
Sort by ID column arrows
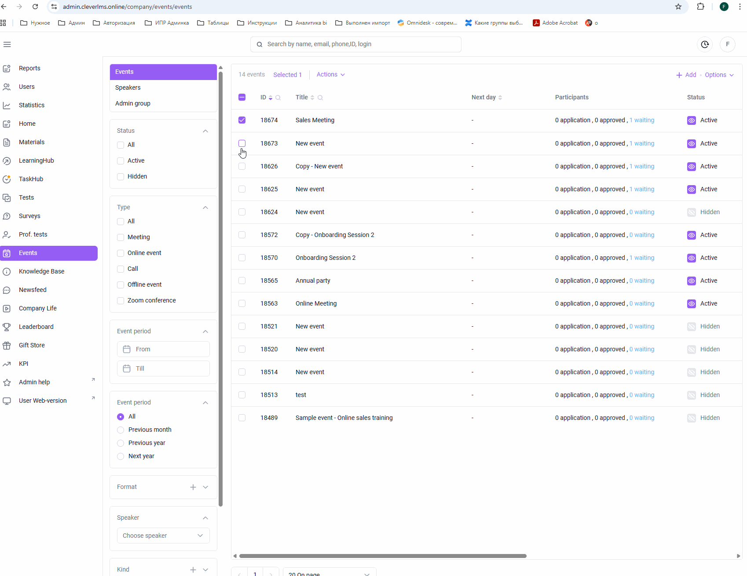(x=271, y=98)
